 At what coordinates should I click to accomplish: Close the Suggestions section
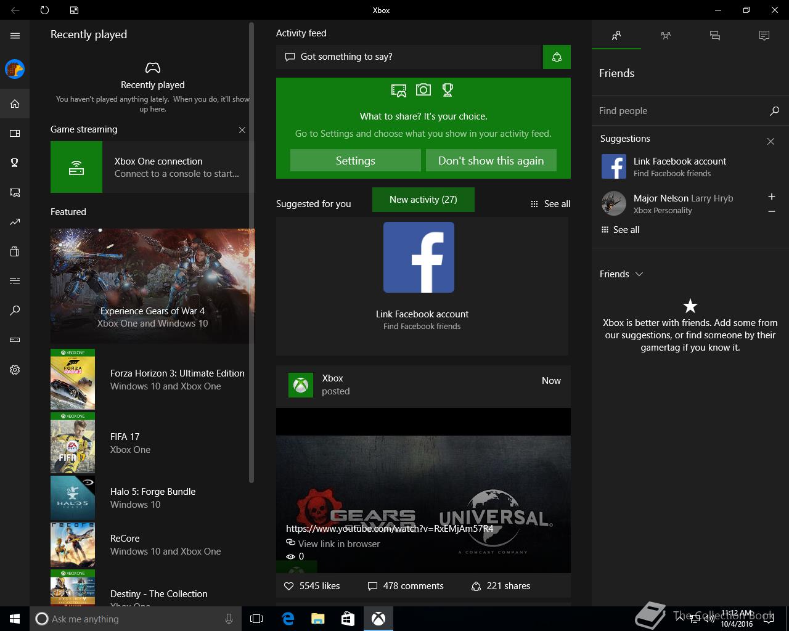tap(771, 141)
